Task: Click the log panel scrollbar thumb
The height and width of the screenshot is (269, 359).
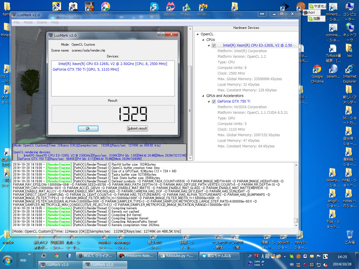Action: 296,221
